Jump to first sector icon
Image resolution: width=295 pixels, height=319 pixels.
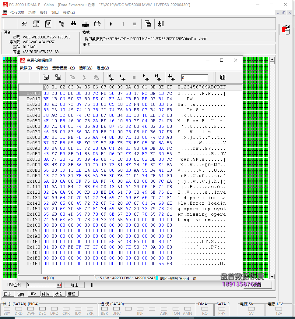tap(111, 77)
